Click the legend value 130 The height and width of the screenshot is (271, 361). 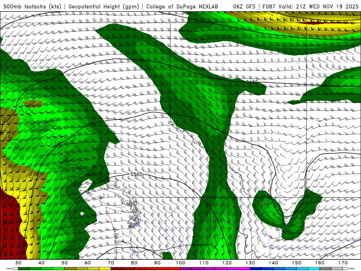250,263
